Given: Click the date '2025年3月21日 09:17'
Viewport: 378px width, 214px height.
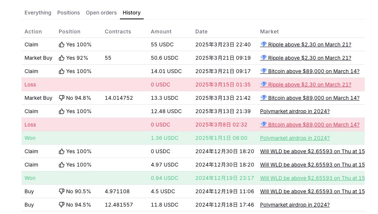Looking at the screenshot, I should tap(223, 71).
